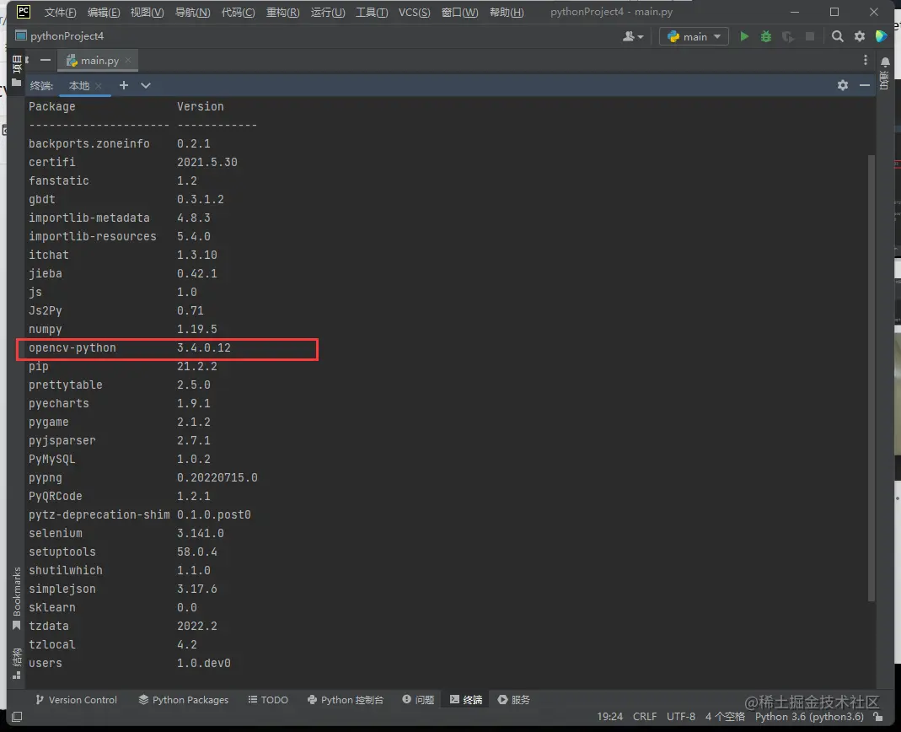Open Version Control tool window
Image resolution: width=901 pixels, height=732 pixels.
coord(76,700)
